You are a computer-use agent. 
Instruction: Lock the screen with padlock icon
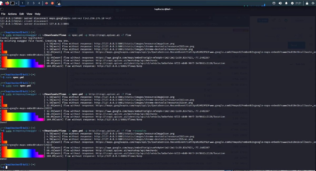pyautogui.click(x=307, y=3)
